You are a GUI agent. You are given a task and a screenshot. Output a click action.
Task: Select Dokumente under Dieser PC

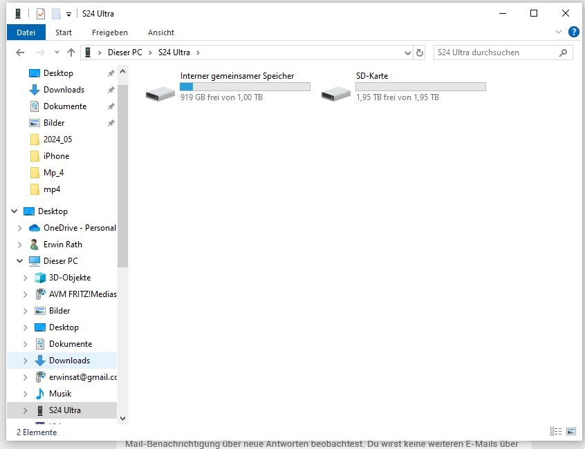tap(71, 344)
